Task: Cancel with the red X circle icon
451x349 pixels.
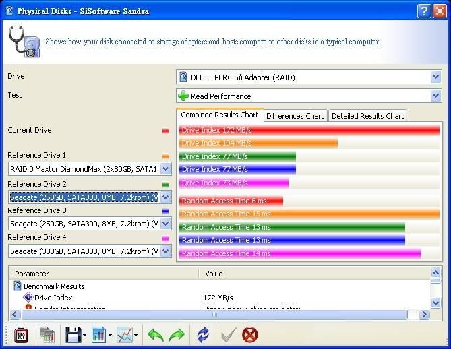Action: tap(250, 335)
